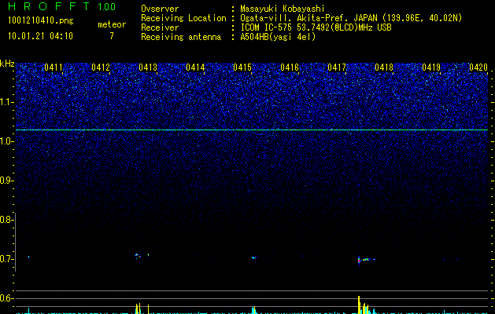The width and height of the screenshot is (495, 314).
Task: Click the 1001210410.png filename label
Action: pyautogui.click(x=40, y=20)
